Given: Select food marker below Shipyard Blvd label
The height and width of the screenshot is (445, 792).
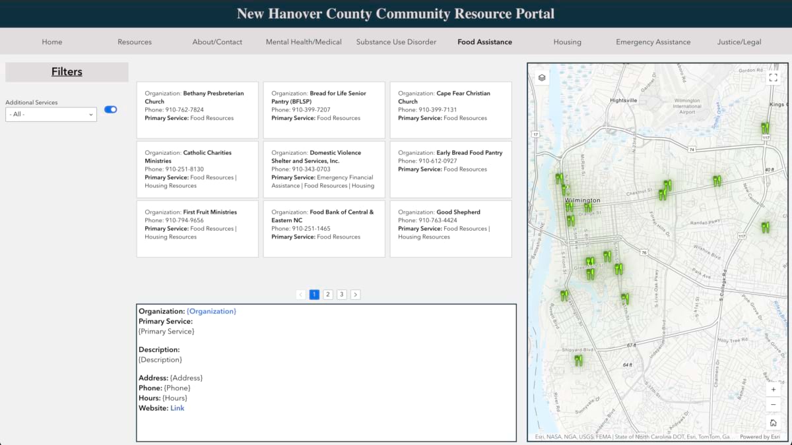Looking at the screenshot, I should tap(578, 360).
